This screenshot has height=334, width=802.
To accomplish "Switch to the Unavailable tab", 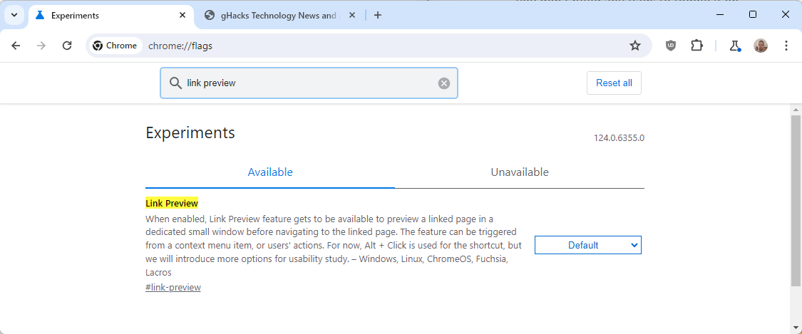I will point(519,172).
